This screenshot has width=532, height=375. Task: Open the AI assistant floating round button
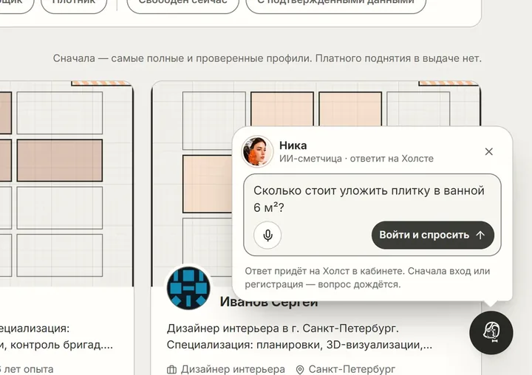(x=491, y=333)
